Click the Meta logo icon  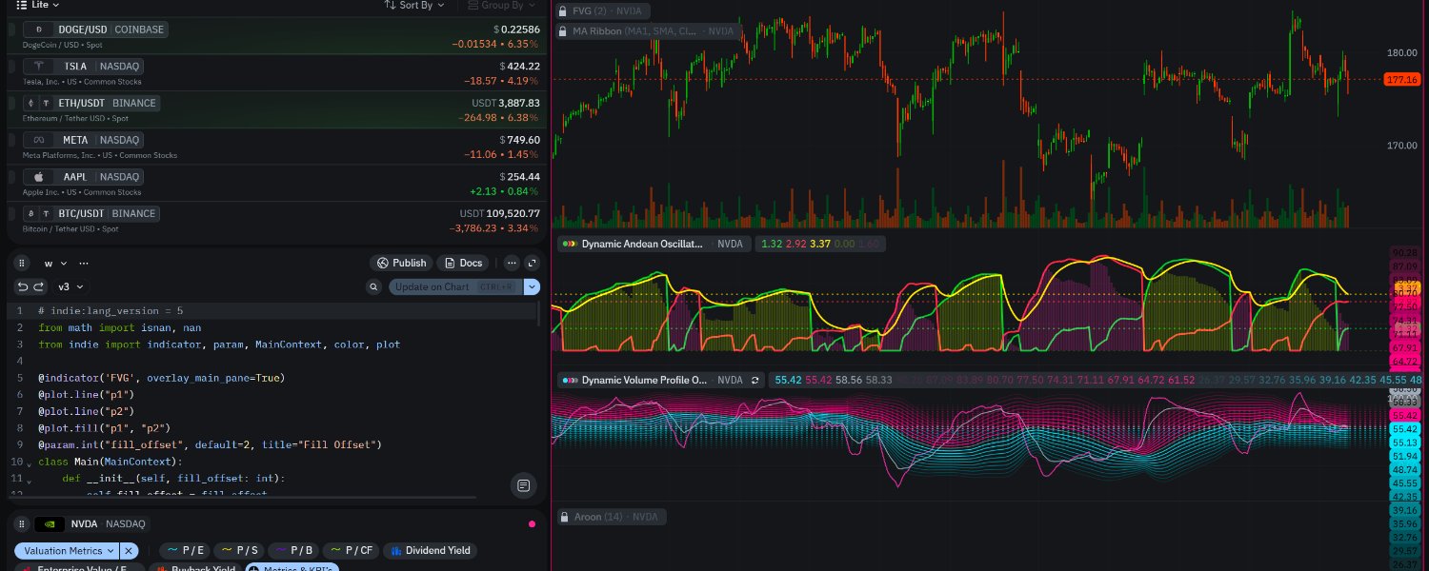(x=39, y=140)
